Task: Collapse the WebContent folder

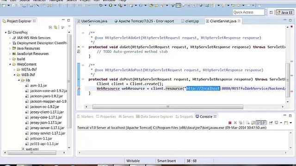Action: point(10,64)
